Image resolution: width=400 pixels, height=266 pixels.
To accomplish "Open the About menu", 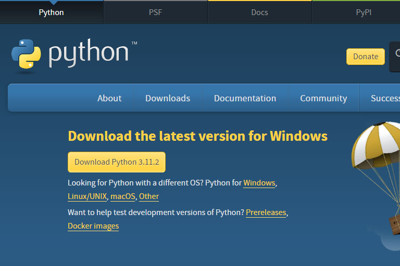I will click(109, 98).
